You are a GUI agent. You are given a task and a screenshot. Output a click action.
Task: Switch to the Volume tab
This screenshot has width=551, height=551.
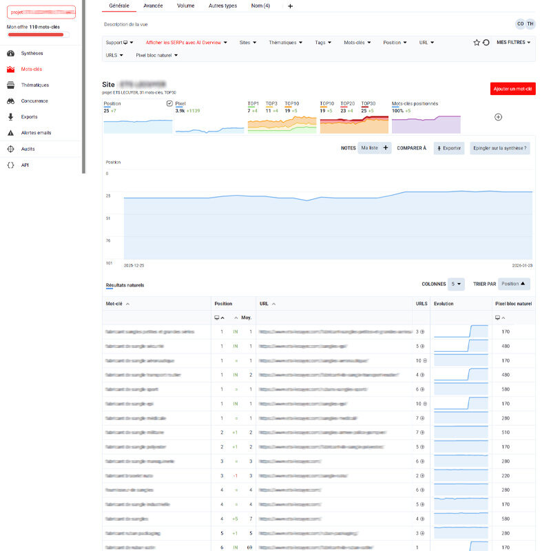point(185,6)
